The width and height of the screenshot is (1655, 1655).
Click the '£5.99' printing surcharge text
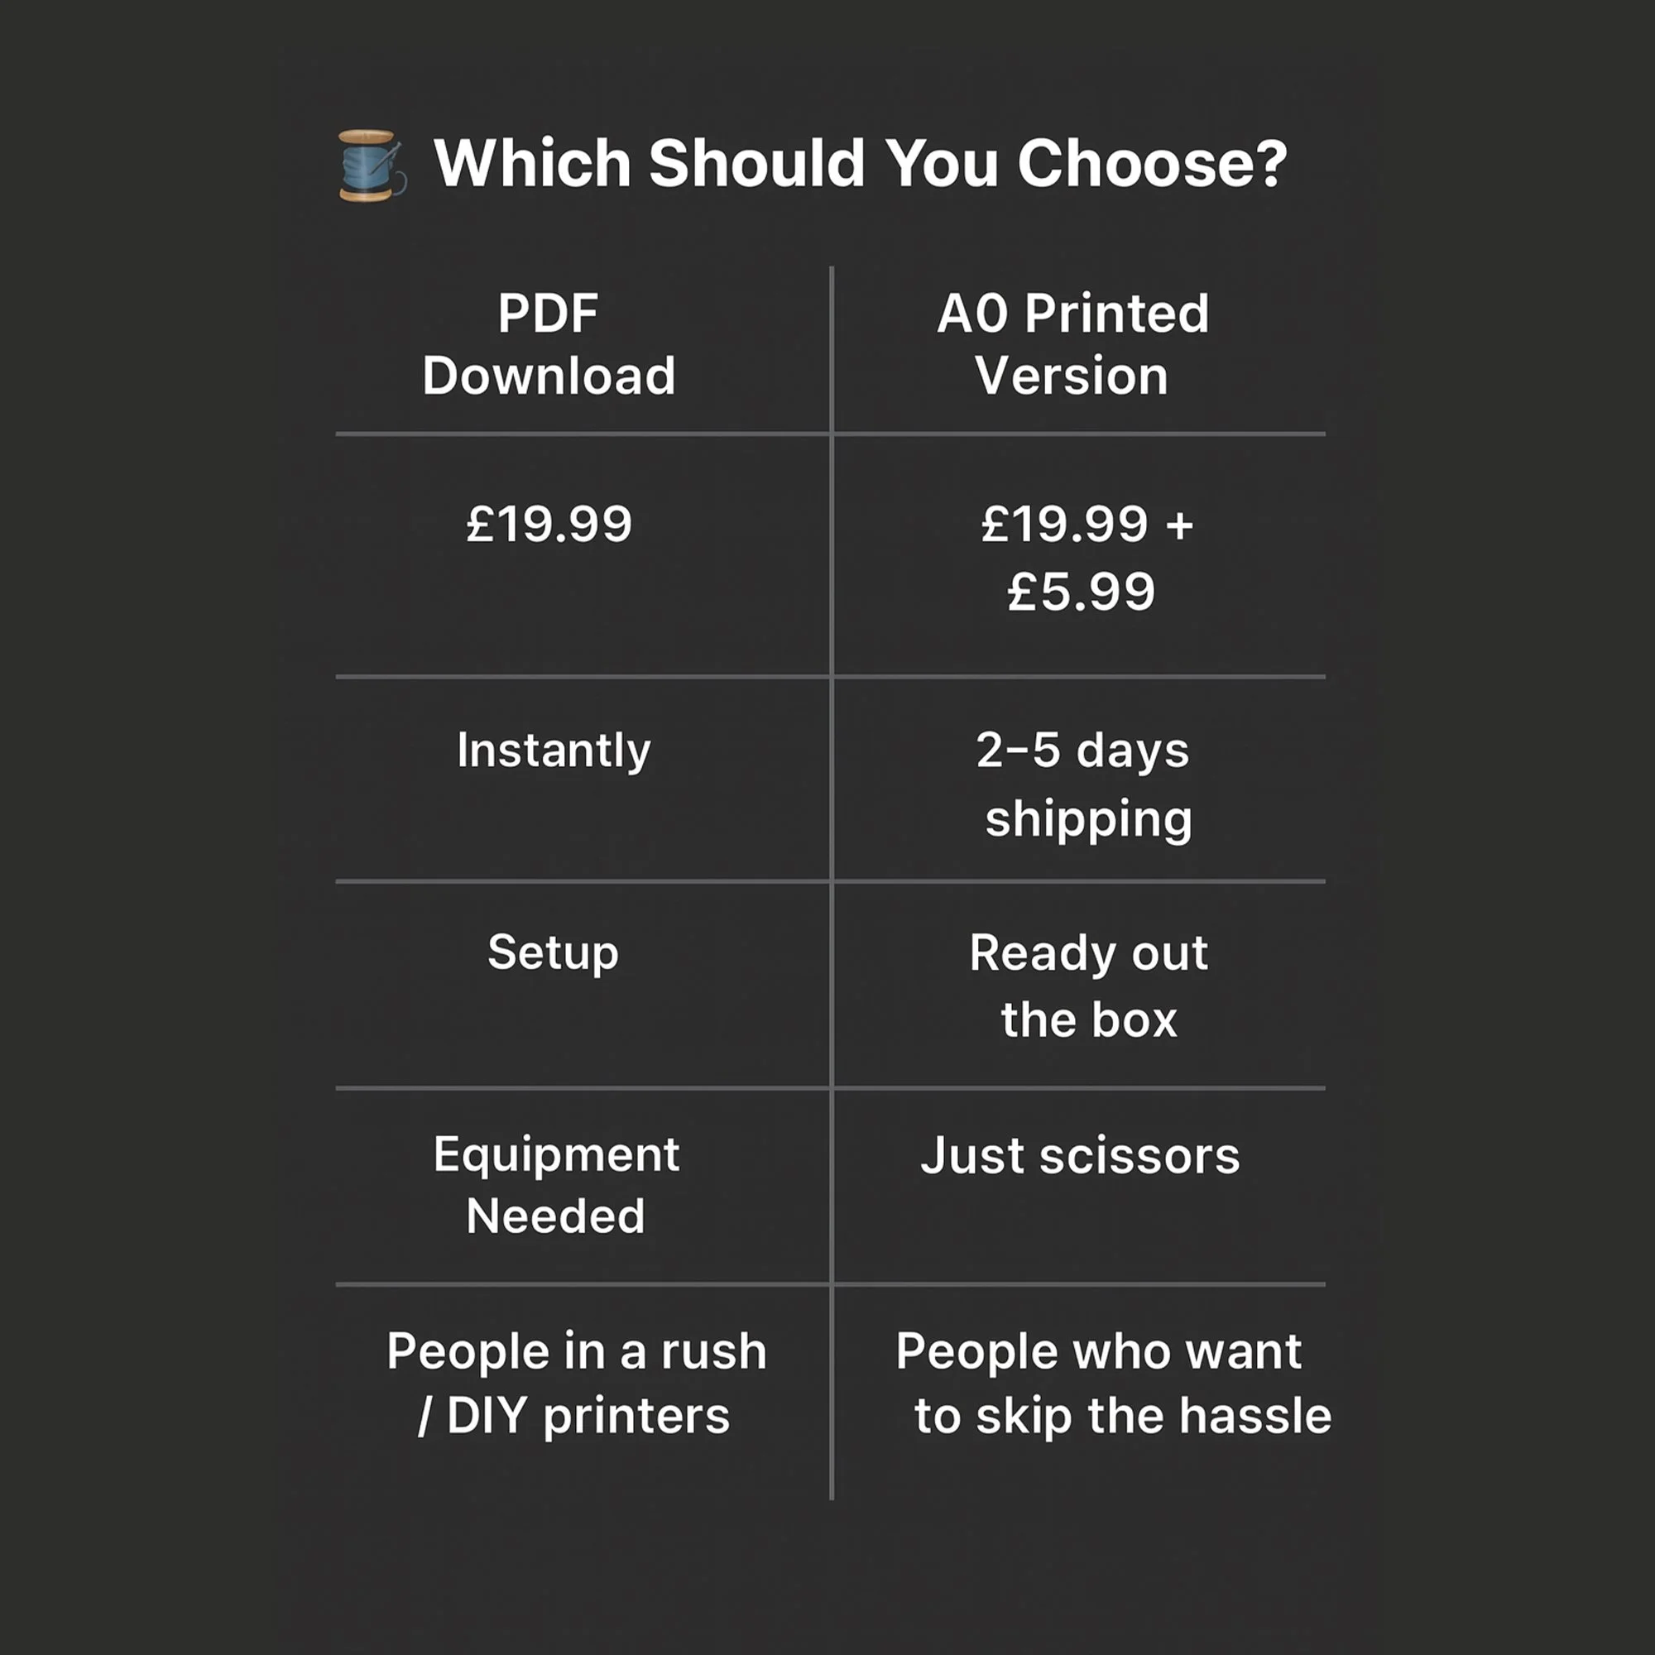(1081, 592)
